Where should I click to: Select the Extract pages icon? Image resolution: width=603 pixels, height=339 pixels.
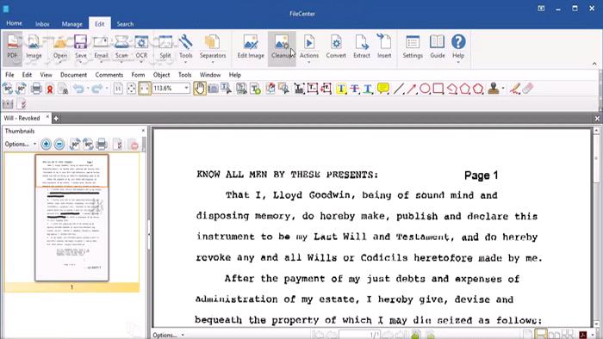tap(362, 46)
